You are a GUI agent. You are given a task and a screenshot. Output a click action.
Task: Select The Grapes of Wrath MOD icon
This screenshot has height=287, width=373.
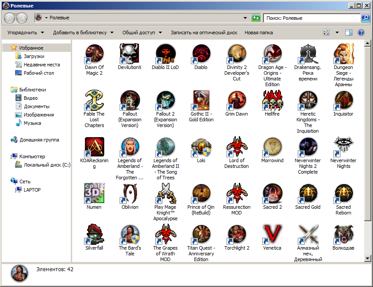165,234
